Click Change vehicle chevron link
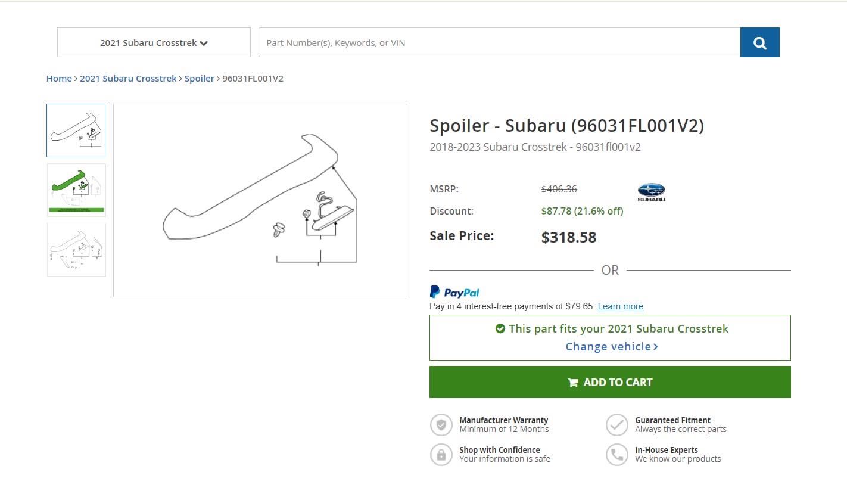This screenshot has height=500, width=847. click(612, 346)
